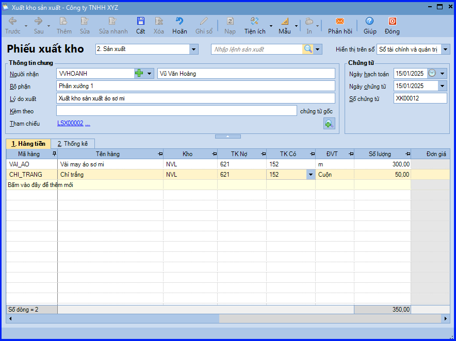Toggle the pin on Số lượng column

408,154
